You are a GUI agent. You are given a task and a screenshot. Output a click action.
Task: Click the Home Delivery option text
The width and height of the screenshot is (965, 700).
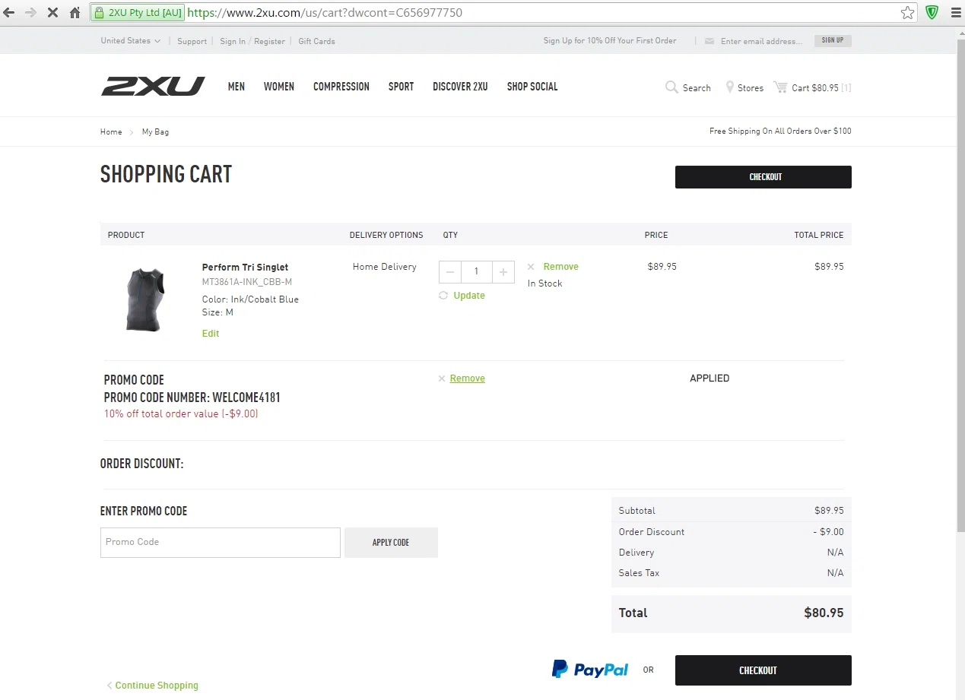pos(385,267)
